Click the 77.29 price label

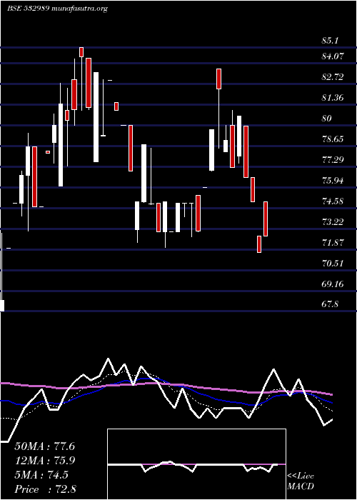333,160
